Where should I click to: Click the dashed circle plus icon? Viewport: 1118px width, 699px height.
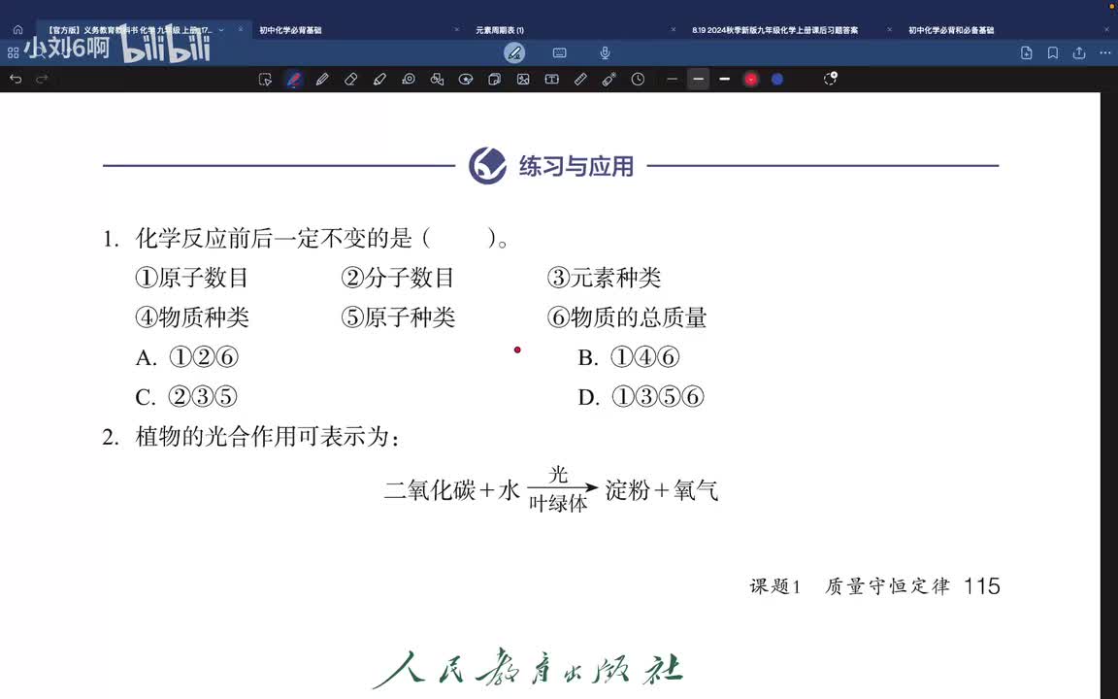coord(831,79)
